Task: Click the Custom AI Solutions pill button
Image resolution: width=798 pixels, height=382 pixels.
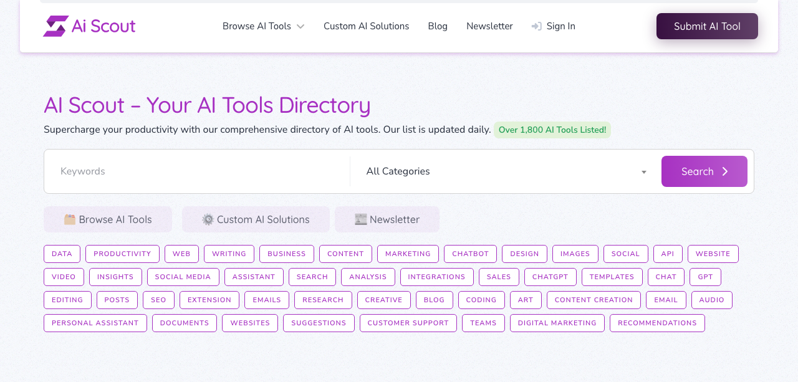Action: coord(256,219)
